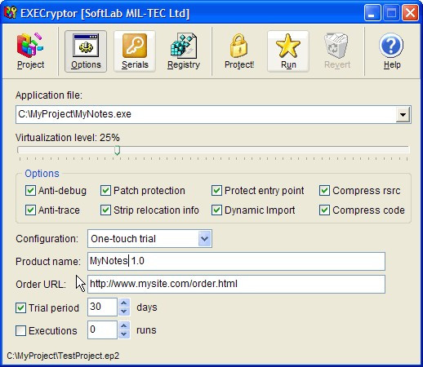Click the Product name input field
Image resolution: width=423 pixels, height=367 pixels.
[x=236, y=261]
